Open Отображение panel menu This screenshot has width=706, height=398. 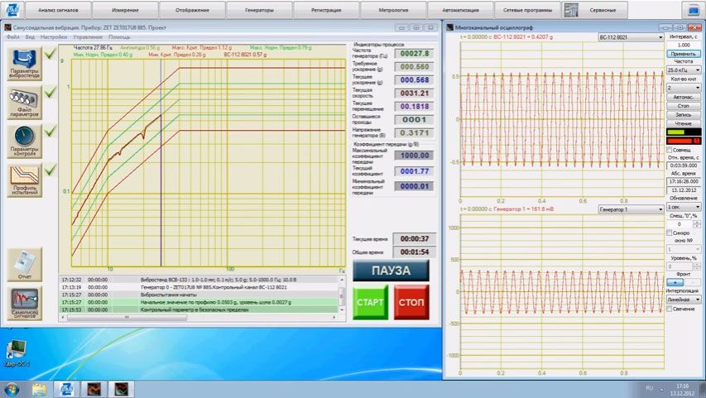point(192,10)
